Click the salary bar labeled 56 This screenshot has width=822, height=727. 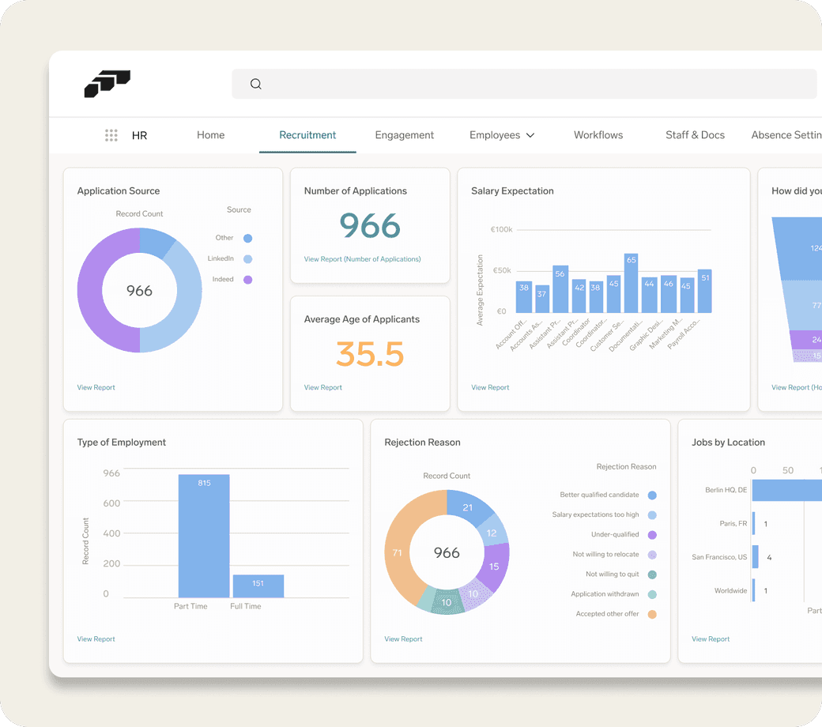pyautogui.click(x=560, y=289)
